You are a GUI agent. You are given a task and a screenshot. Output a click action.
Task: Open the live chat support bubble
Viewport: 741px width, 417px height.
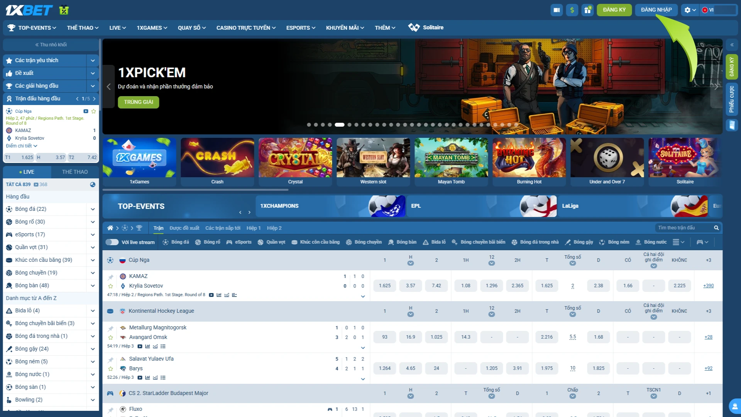tap(734, 406)
